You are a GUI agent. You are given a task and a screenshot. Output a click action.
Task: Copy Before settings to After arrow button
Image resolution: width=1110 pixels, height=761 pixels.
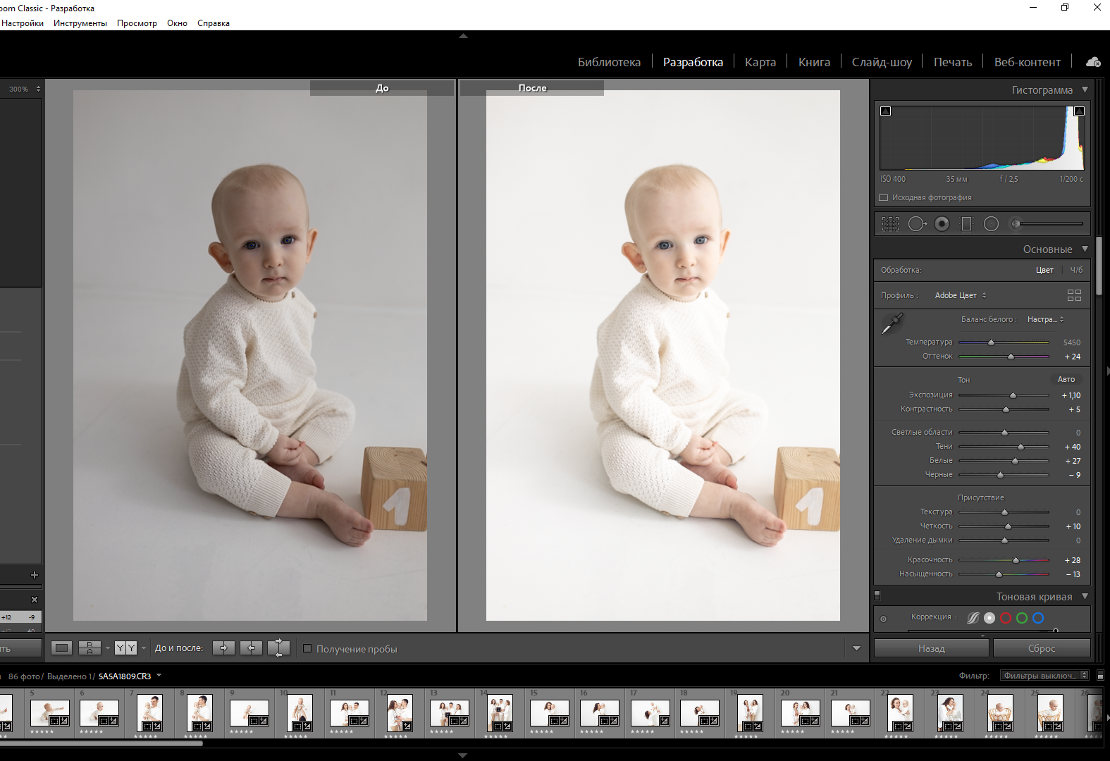(223, 648)
